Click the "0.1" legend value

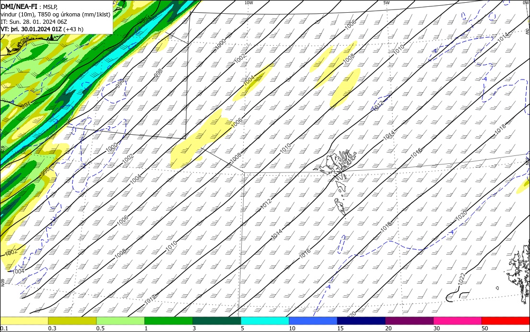pyautogui.click(x=4, y=328)
